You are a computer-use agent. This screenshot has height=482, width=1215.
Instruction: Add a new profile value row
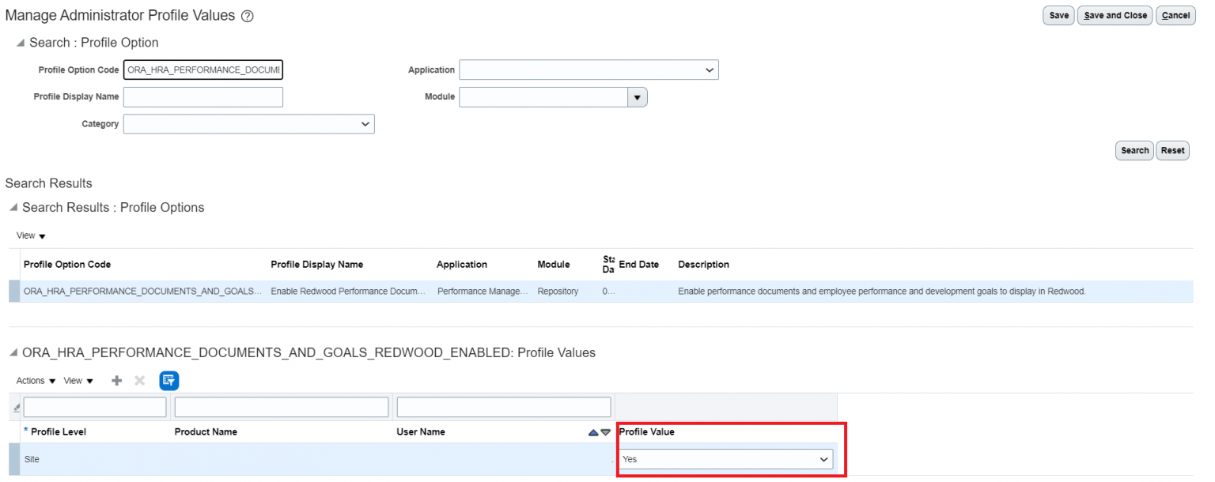116,380
